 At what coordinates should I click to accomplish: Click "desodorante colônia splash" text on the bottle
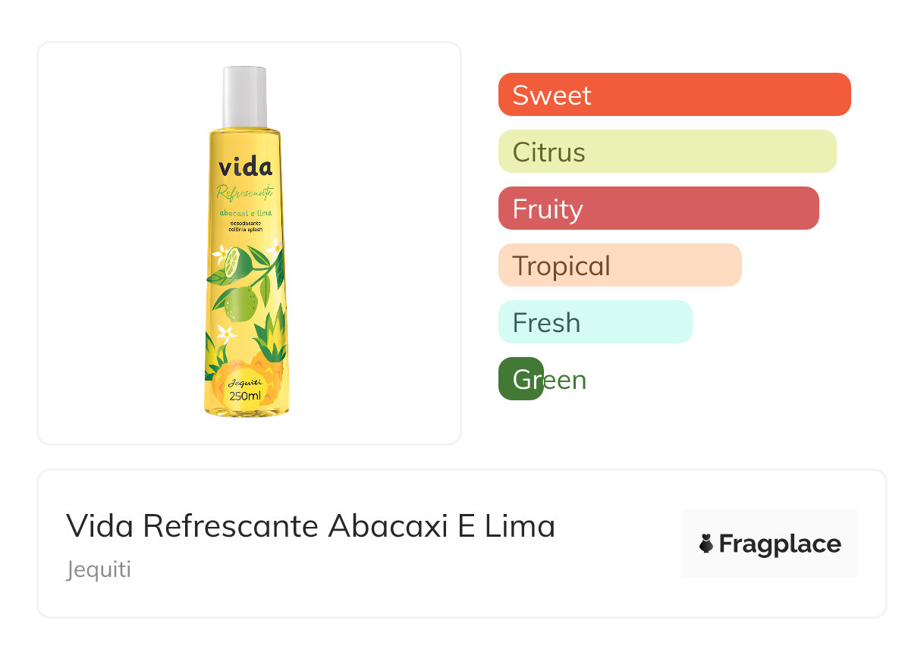(x=245, y=227)
